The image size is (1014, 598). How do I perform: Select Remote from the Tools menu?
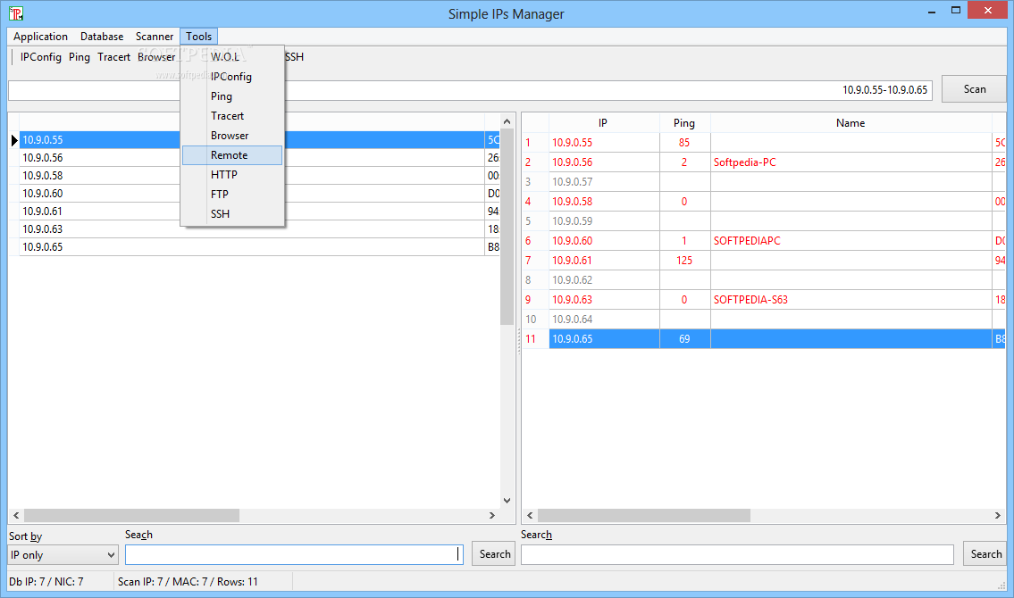(232, 155)
